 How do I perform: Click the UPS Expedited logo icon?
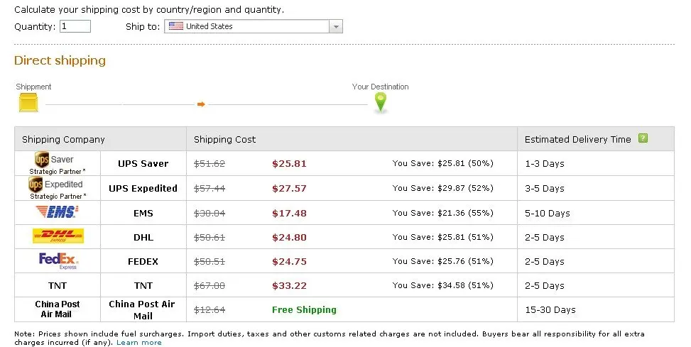pos(36,184)
